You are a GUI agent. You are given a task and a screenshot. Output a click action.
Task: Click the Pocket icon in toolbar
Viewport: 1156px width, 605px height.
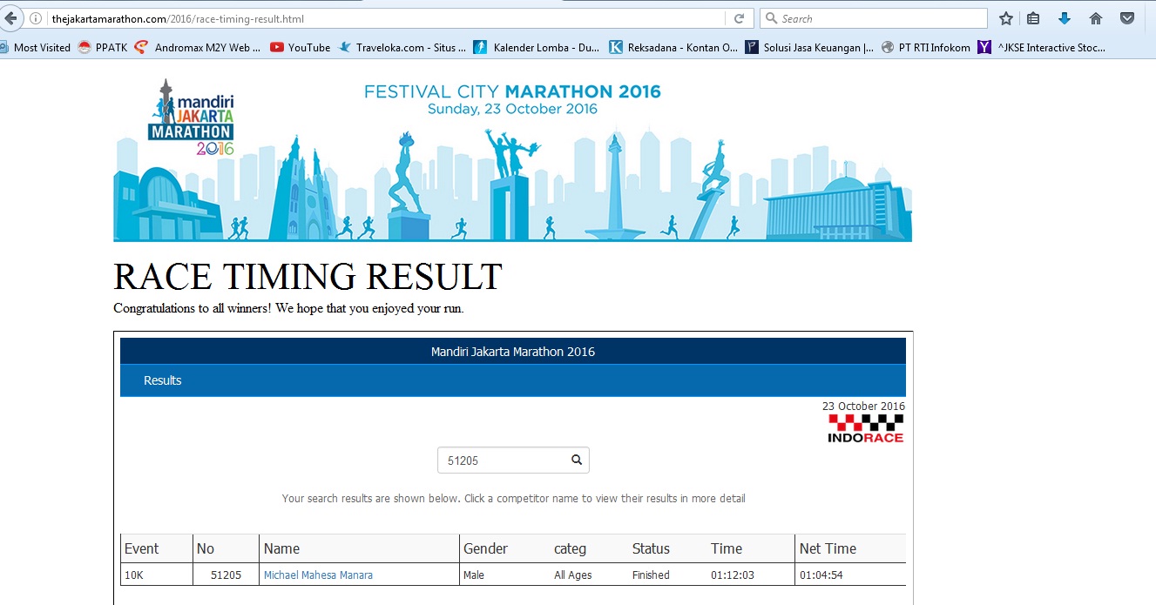1126,18
